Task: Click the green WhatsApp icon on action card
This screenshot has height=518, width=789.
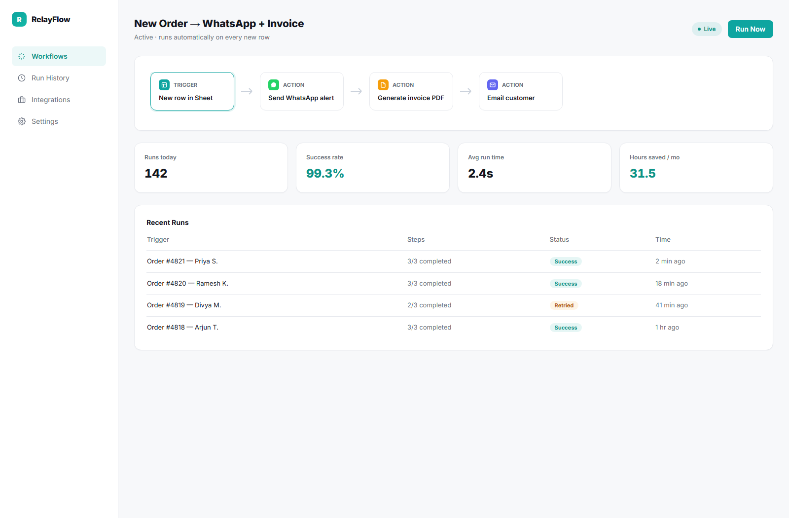Action: (x=274, y=85)
